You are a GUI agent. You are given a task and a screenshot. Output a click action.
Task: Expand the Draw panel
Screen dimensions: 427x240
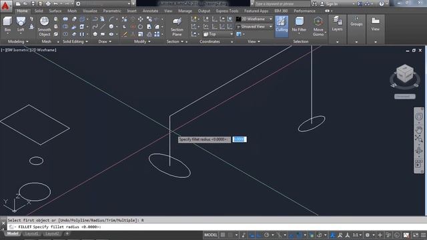105,41
